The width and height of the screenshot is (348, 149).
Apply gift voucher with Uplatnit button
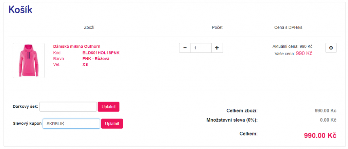pyautogui.click(x=108, y=107)
